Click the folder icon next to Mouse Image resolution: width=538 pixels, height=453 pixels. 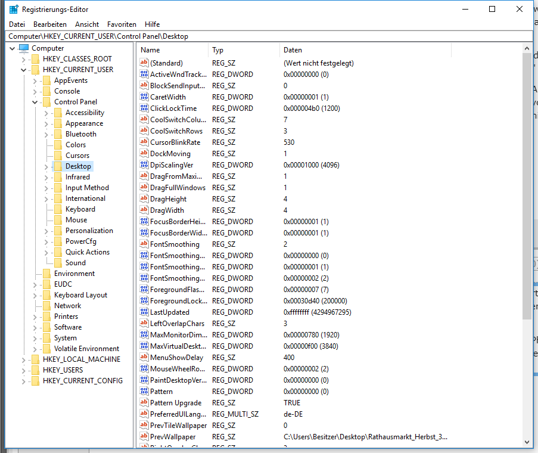point(58,220)
